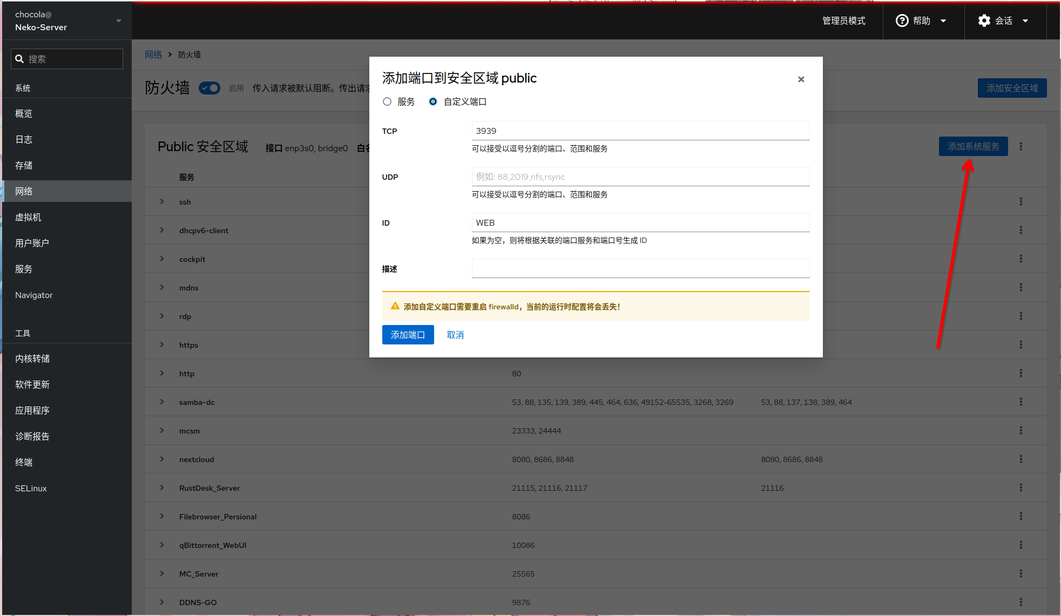Image resolution: width=1061 pixels, height=616 pixels.
Task: Select the 自定义端口 radio option
Action: 433,101
